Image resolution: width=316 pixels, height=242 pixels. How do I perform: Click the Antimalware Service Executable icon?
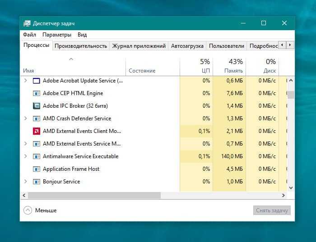(37, 156)
